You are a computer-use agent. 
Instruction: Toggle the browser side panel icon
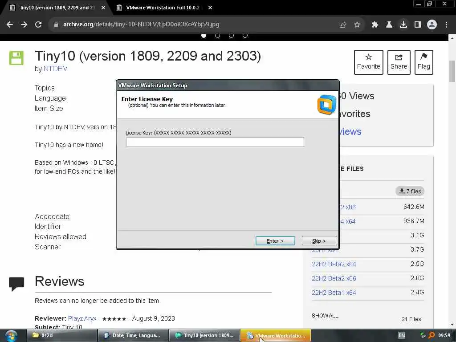click(x=418, y=24)
